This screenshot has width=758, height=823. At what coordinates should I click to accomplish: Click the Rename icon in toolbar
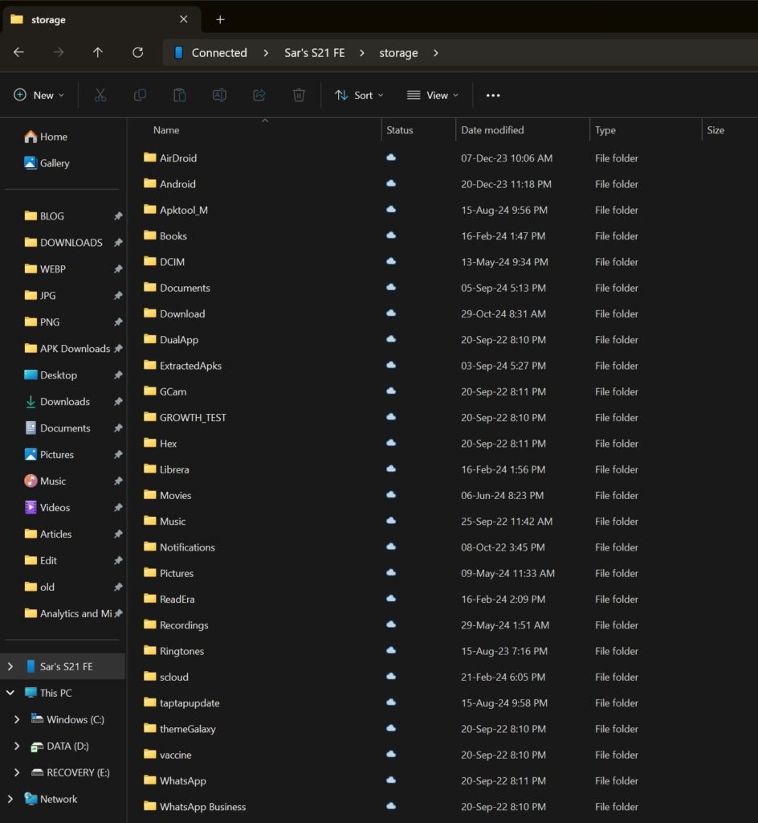[220, 95]
